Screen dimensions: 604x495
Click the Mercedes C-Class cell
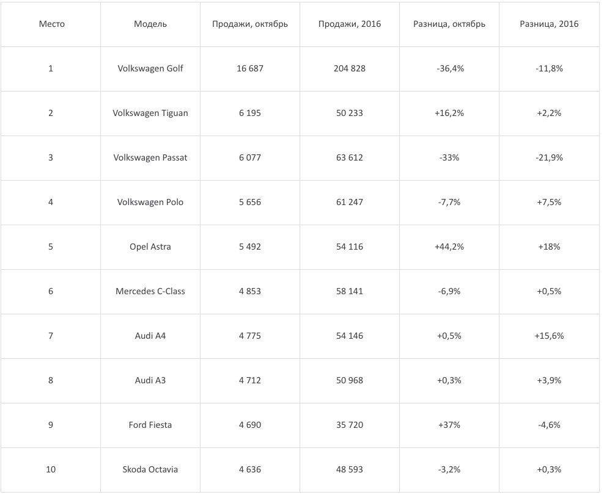(150, 291)
